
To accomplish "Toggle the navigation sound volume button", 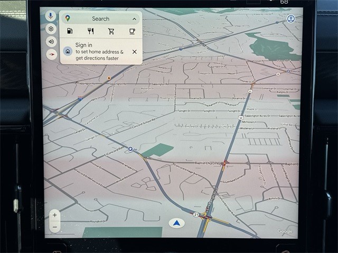I will click(x=51, y=42).
